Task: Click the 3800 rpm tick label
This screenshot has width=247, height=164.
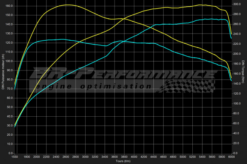Action: tap(124, 157)
